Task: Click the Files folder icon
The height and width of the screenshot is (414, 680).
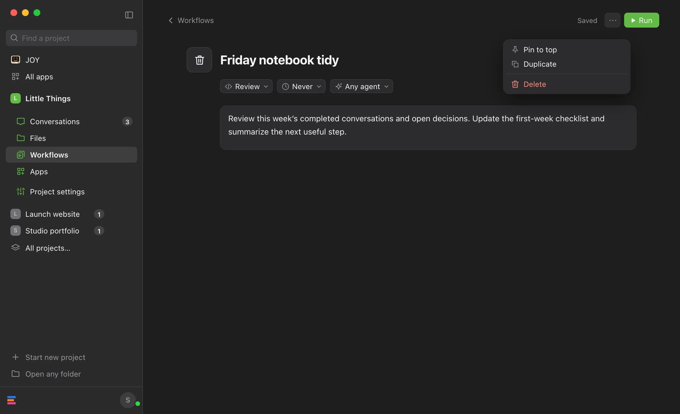Action: point(21,138)
